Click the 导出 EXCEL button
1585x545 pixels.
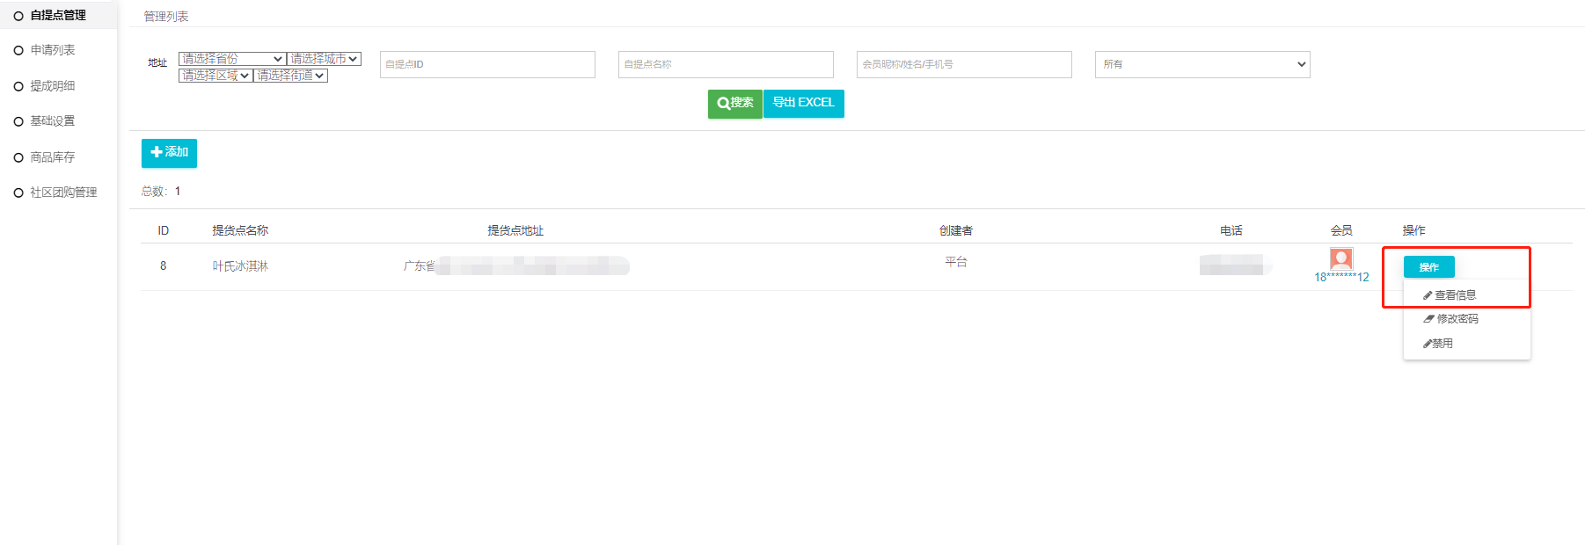click(803, 104)
